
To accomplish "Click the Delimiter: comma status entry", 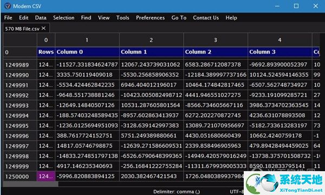I will click(x=177, y=192).
